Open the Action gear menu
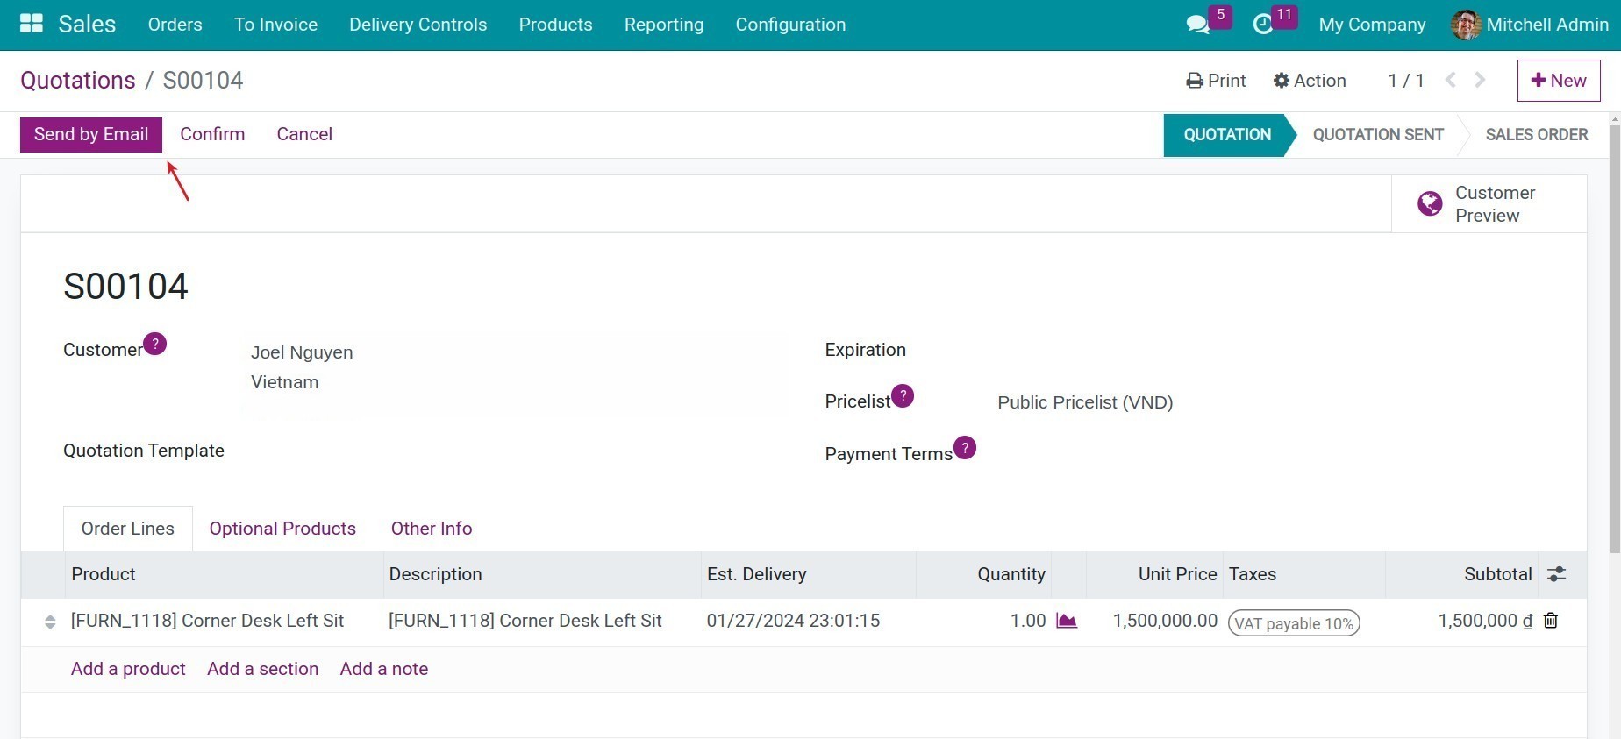The height and width of the screenshot is (739, 1621). pyautogui.click(x=1310, y=81)
